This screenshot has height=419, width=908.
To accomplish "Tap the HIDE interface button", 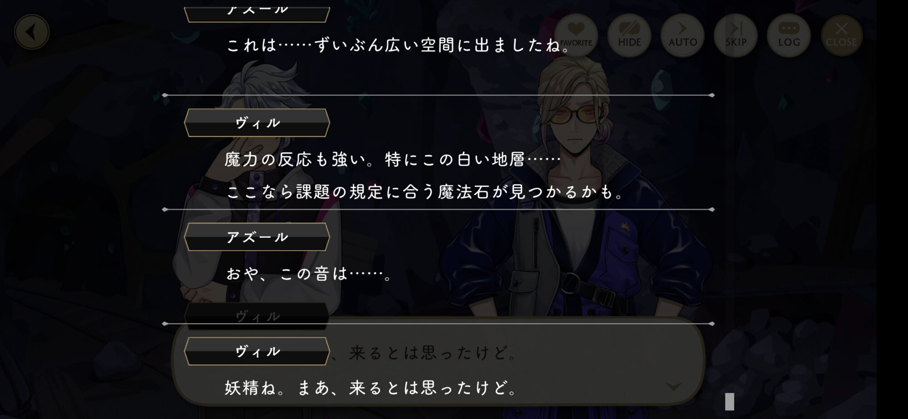I will tap(629, 35).
